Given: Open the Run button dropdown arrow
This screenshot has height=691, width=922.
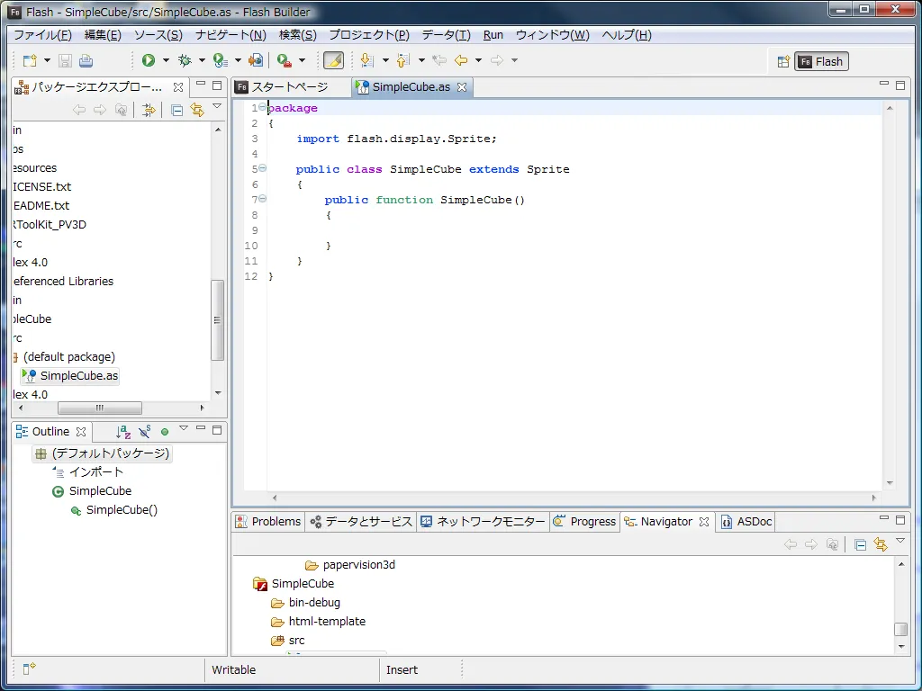Looking at the screenshot, I should coord(166,60).
